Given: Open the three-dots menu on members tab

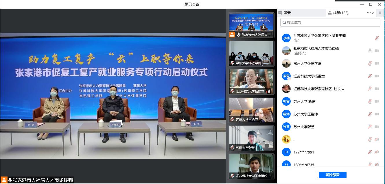Looking at the screenshot, I should (369, 13).
